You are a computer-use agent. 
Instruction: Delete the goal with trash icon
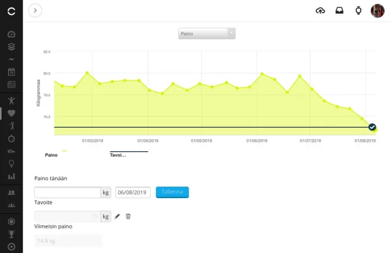coord(128,216)
